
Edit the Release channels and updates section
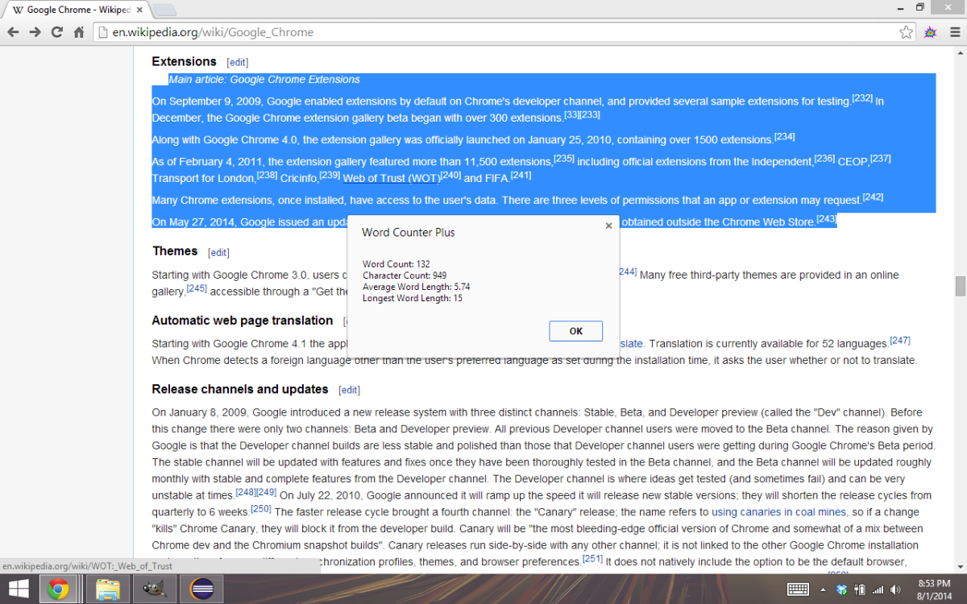(349, 390)
